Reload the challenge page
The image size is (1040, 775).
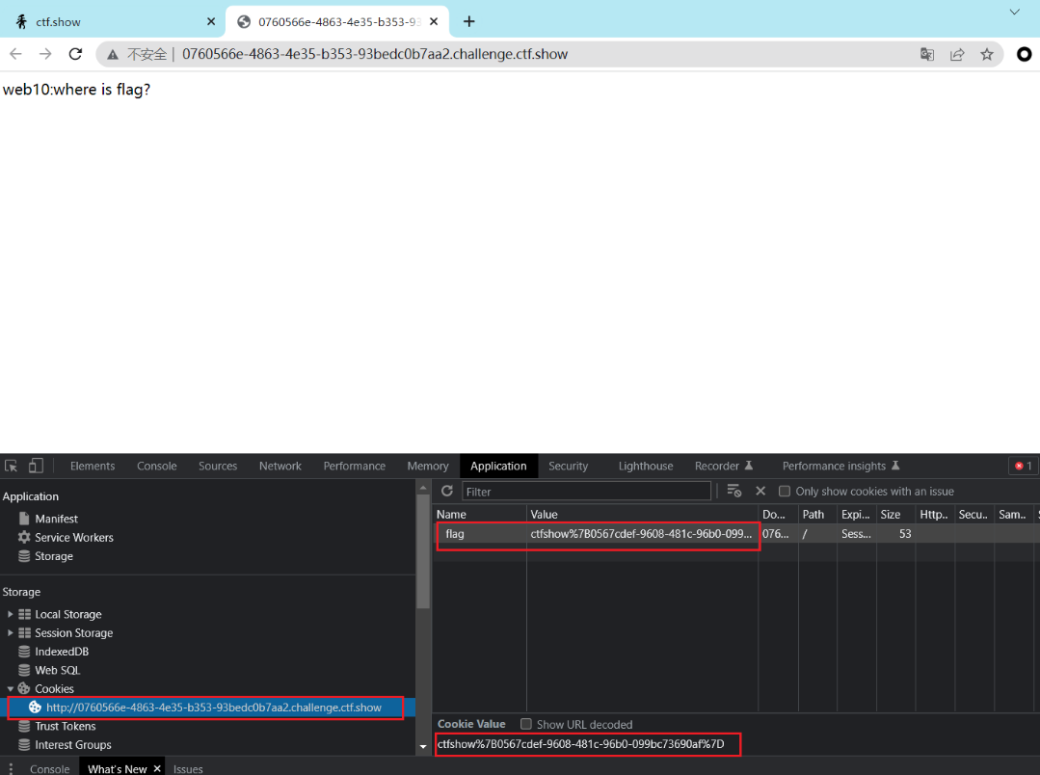click(75, 54)
